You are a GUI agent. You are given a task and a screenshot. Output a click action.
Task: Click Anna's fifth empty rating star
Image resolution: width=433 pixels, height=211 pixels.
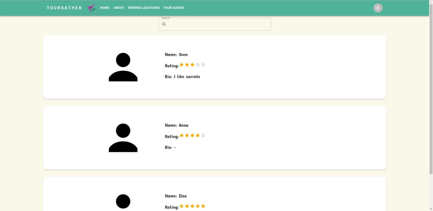[x=203, y=135]
